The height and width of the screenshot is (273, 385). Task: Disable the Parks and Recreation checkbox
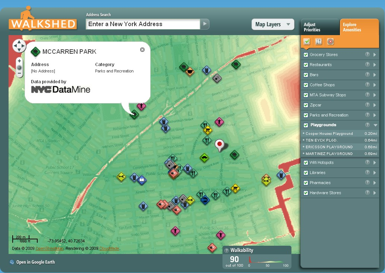point(306,115)
